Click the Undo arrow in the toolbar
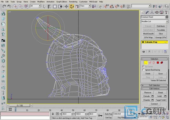 [4, 6]
